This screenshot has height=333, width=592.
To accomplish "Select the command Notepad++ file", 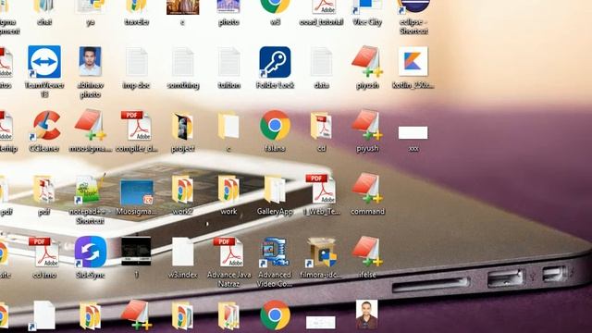I will point(367,188).
